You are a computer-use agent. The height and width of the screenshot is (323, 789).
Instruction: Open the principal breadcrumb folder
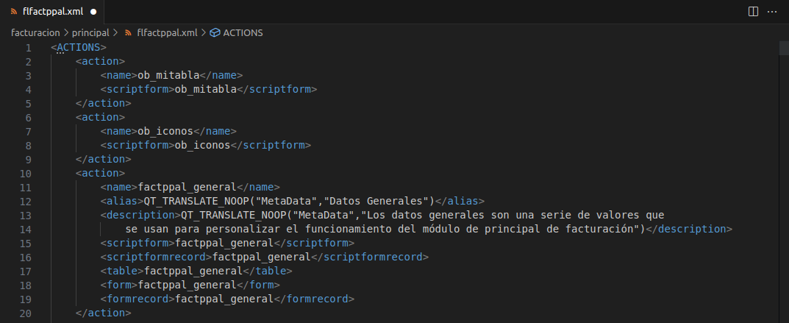[90, 32]
